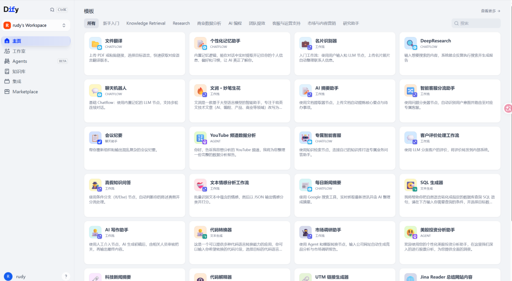The height and width of the screenshot is (281, 512).
Task: Open the 文件翻译 template title
Action: [113, 41]
